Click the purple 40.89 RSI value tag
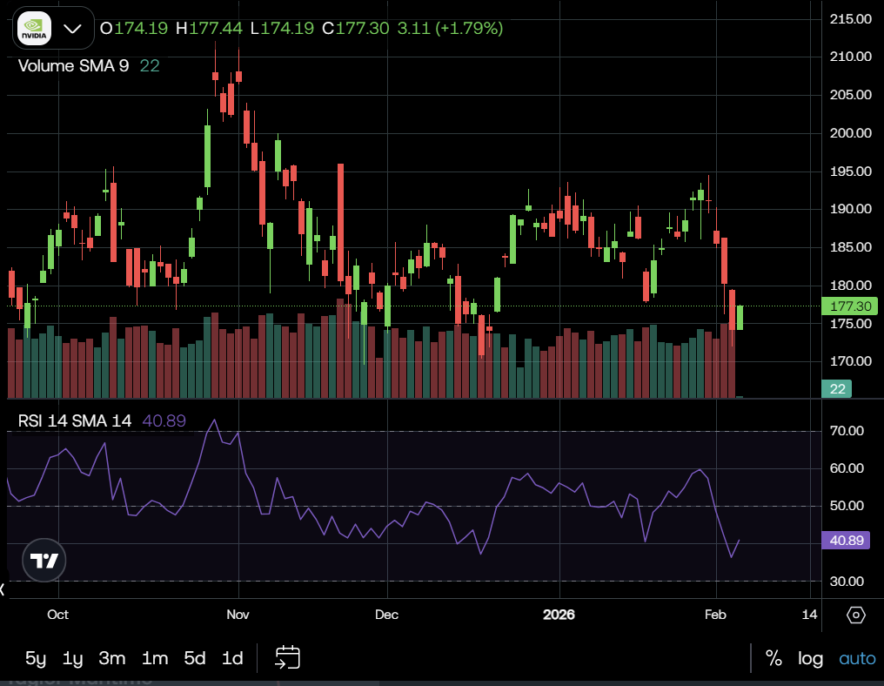Screen dimensions: 884x686 pyautogui.click(x=846, y=541)
